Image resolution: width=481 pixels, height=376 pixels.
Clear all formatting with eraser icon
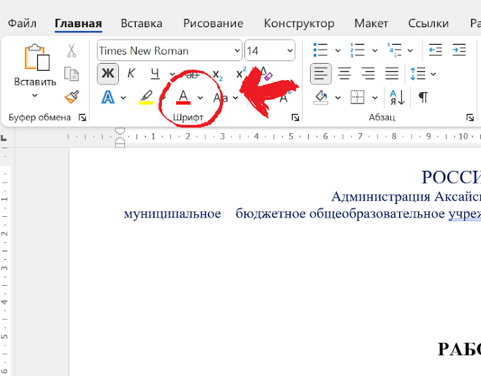tap(266, 73)
